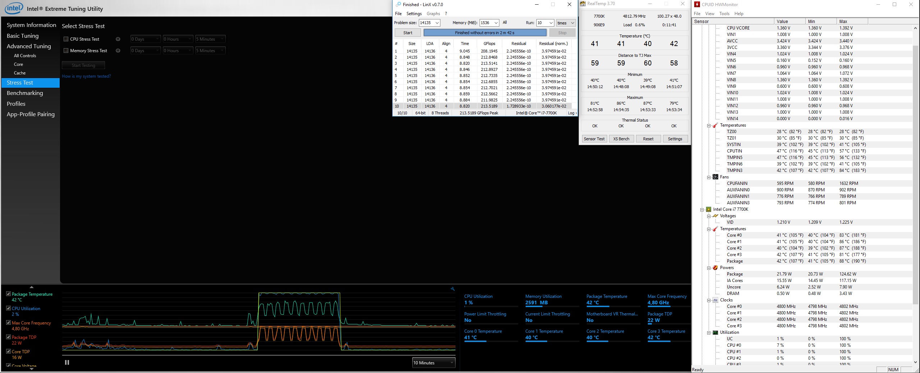
Task: Collapse the Intel Core i7 7700K node
Action: tap(702, 210)
